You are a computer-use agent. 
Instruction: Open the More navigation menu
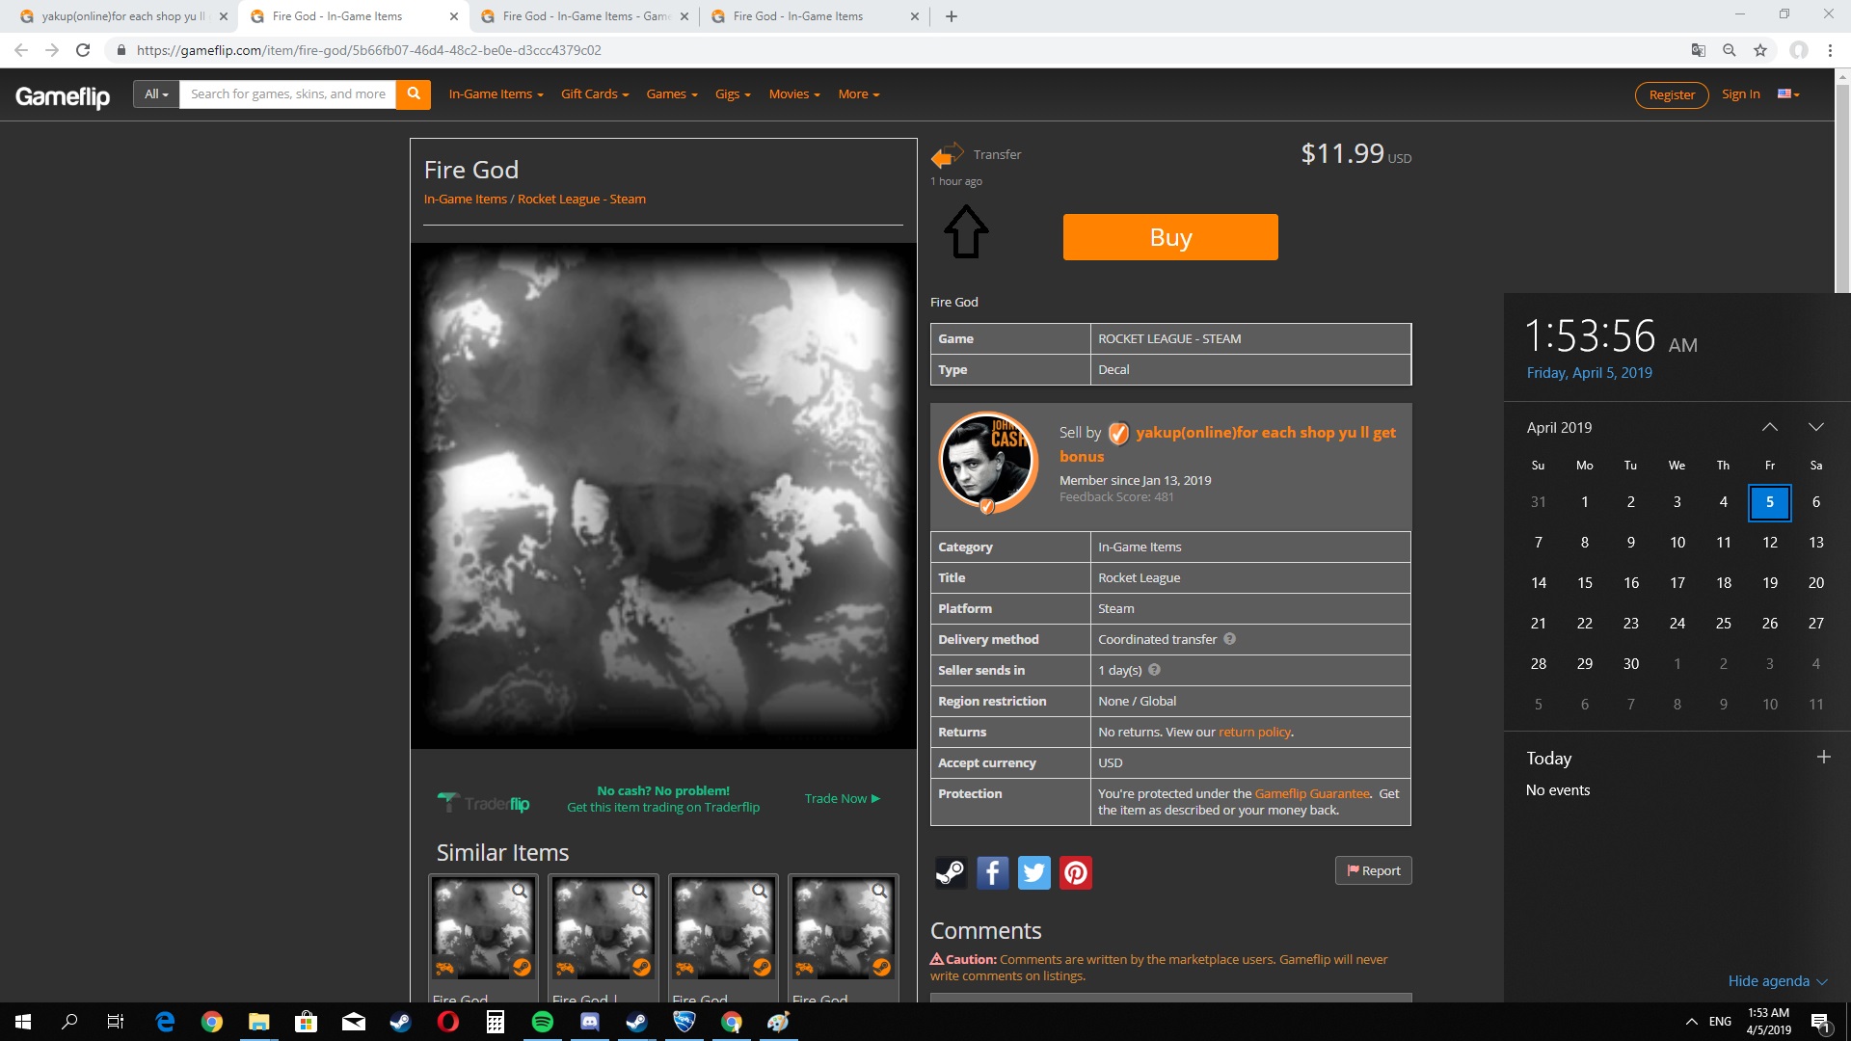tap(858, 93)
